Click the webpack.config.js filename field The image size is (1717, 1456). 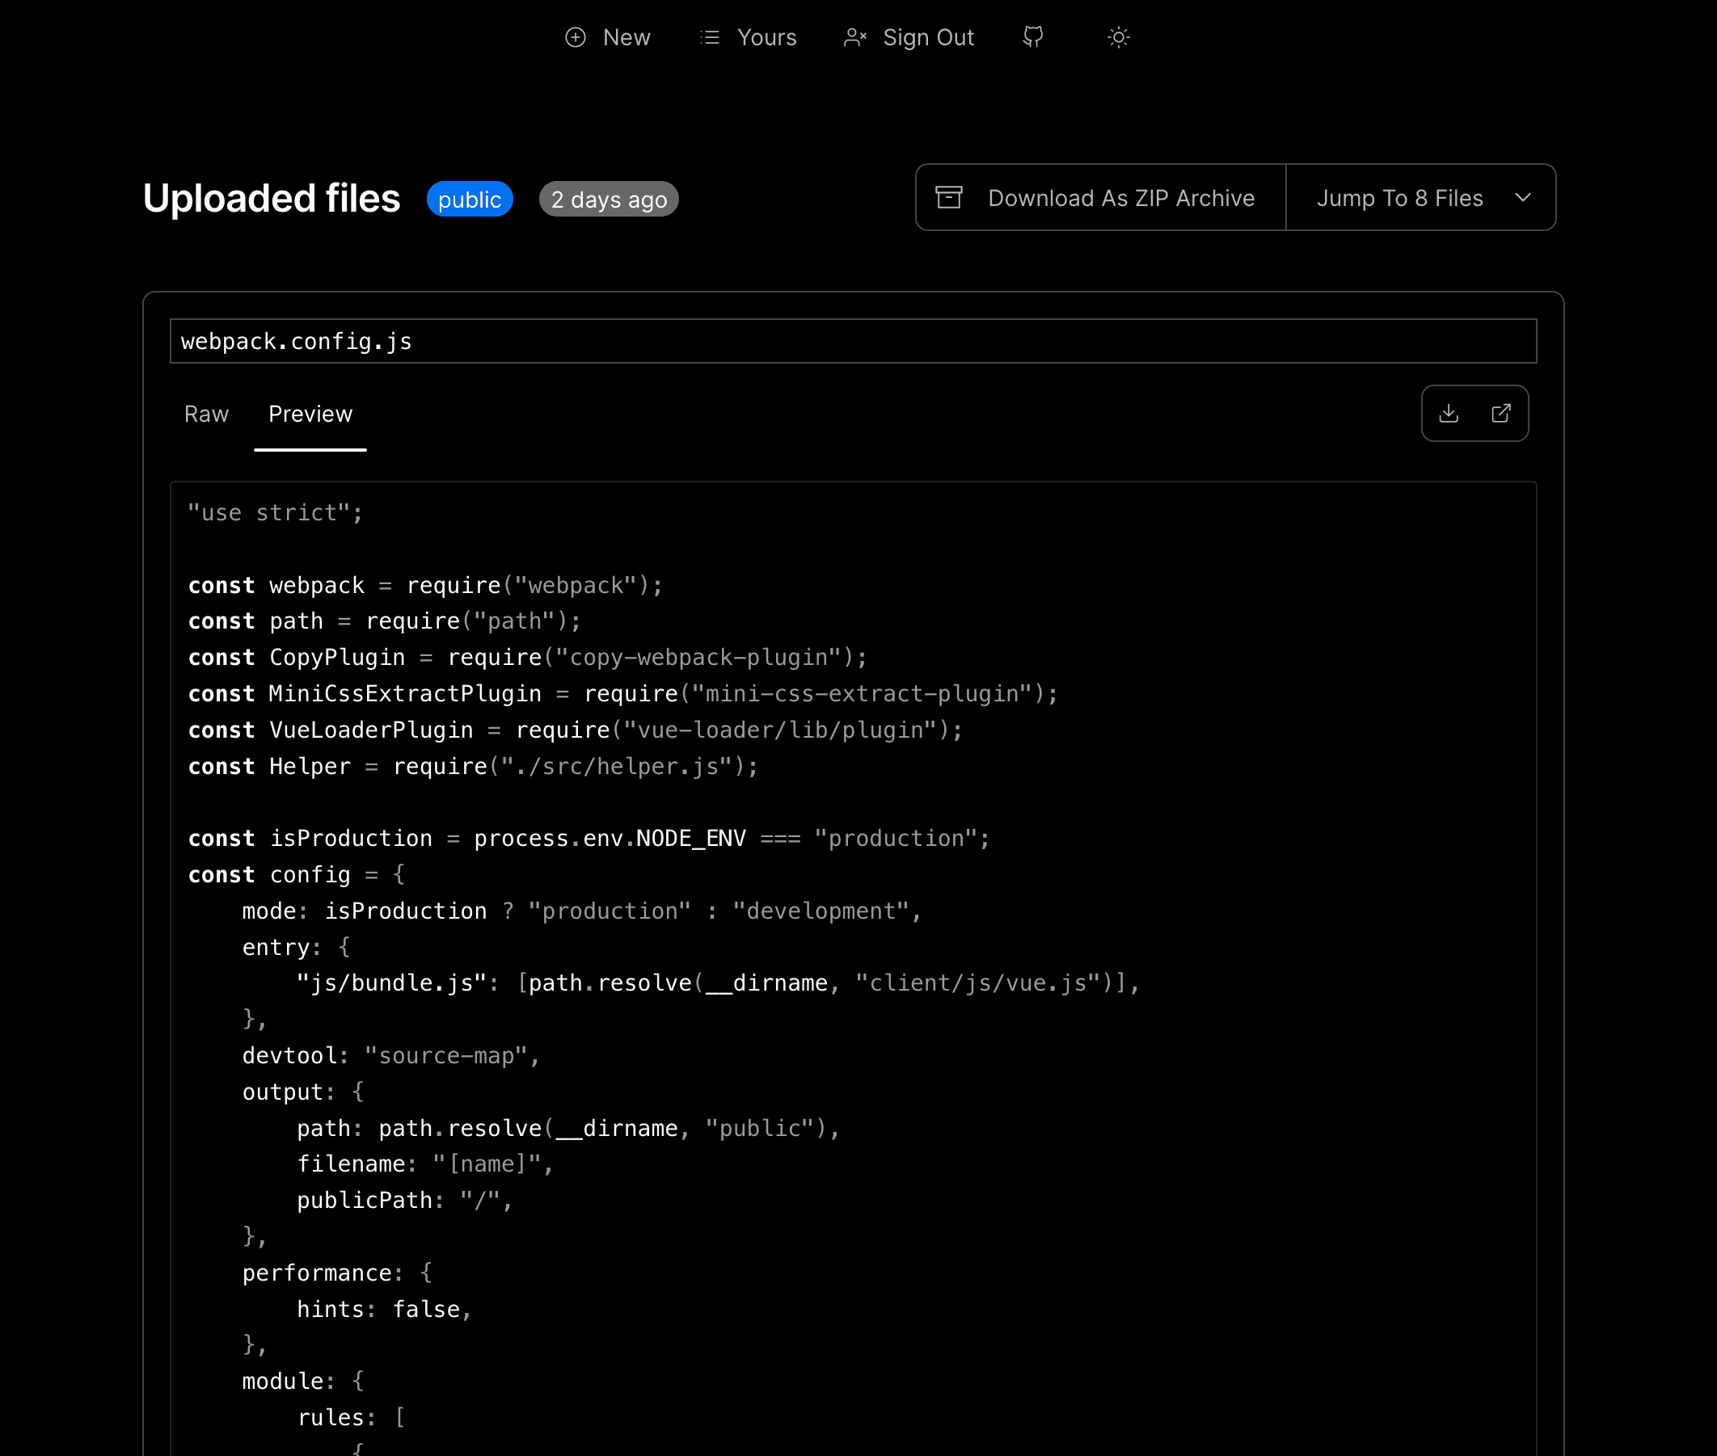click(x=852, y=341)
